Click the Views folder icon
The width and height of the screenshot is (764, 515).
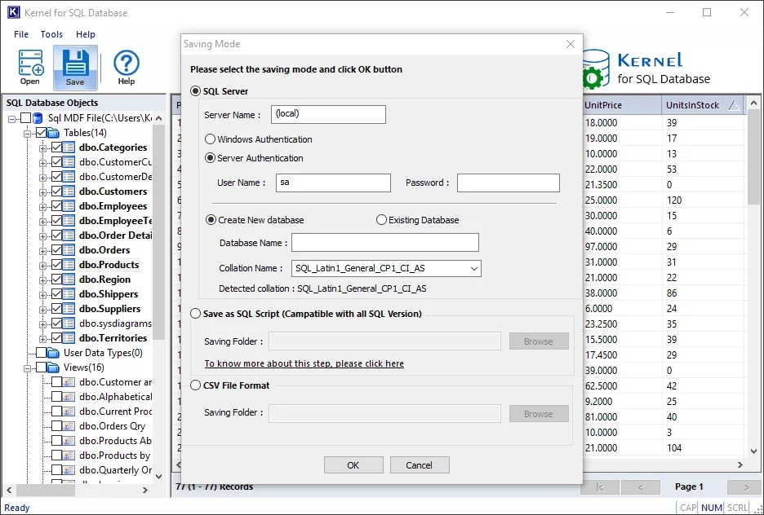pyautogui.click(x=54, y=368)
